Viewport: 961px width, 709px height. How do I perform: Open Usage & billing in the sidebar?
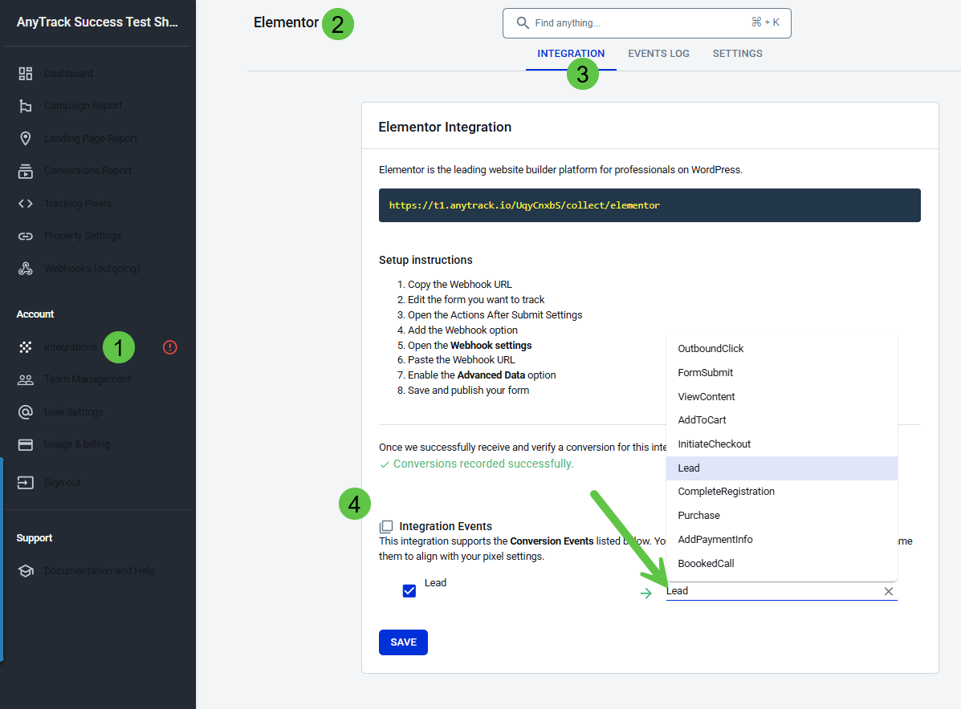coord(76,444)
